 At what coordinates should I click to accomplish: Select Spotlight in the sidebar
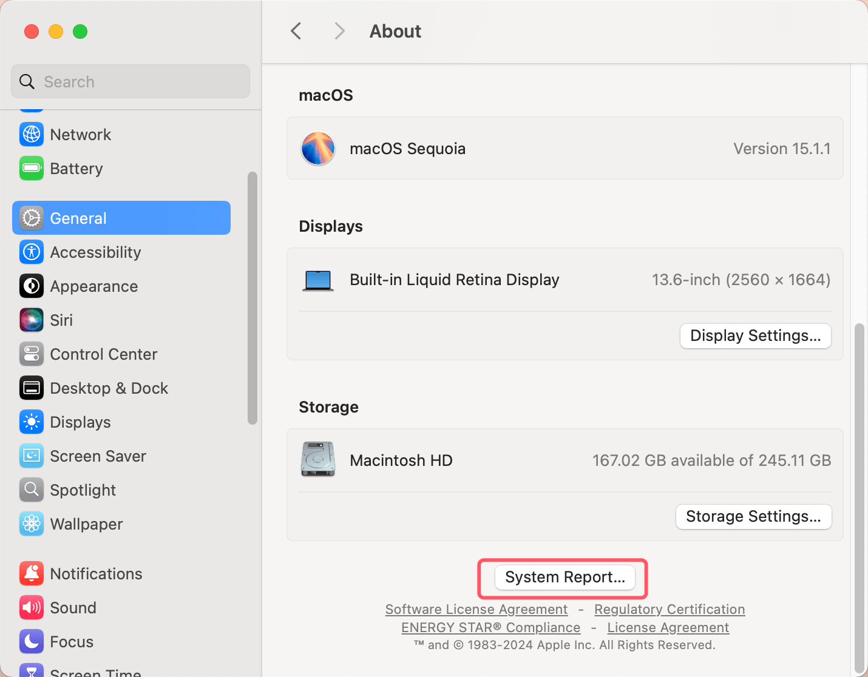[x=83, y=490]
